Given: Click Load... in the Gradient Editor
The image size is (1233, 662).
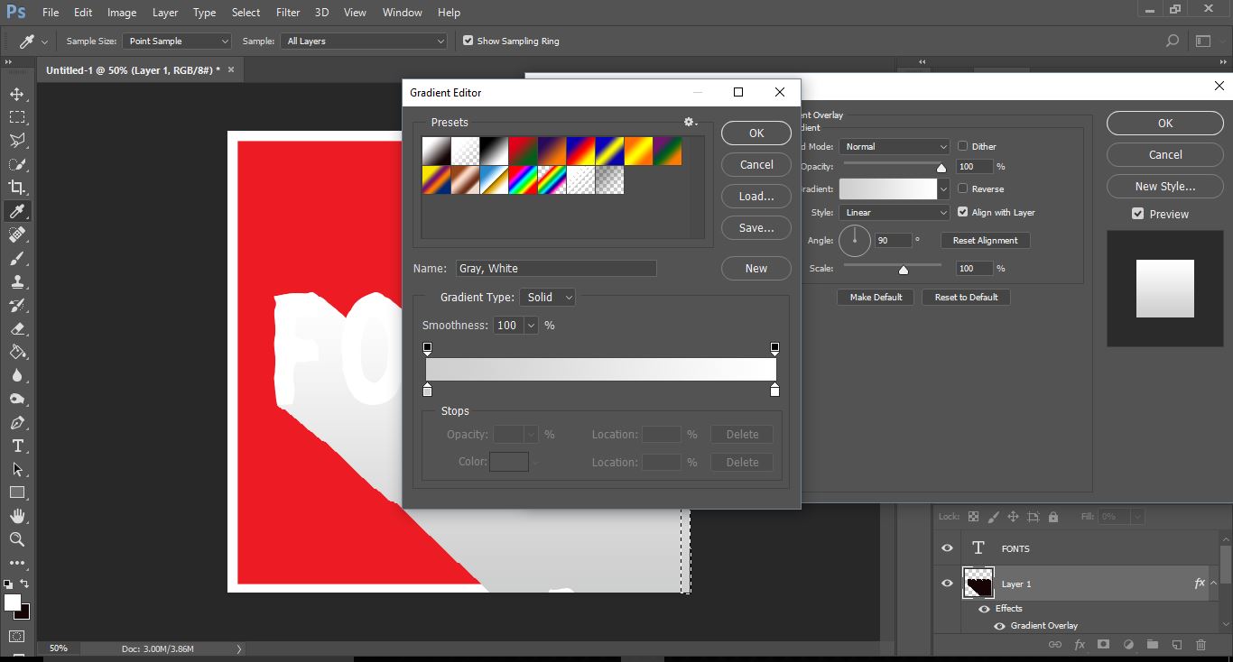Looking at the screenshot, I should [x=756, y=196].
